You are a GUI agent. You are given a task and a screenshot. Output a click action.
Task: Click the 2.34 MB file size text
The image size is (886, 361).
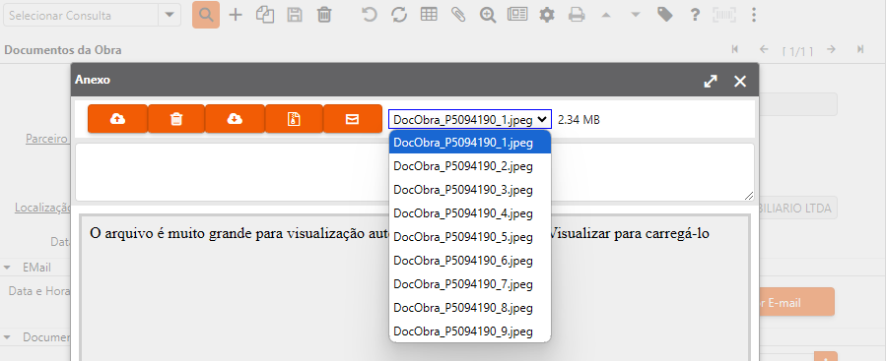coord(579,119)
